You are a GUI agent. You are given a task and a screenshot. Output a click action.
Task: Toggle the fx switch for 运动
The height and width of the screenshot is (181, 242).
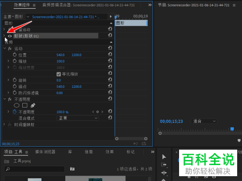10,49
